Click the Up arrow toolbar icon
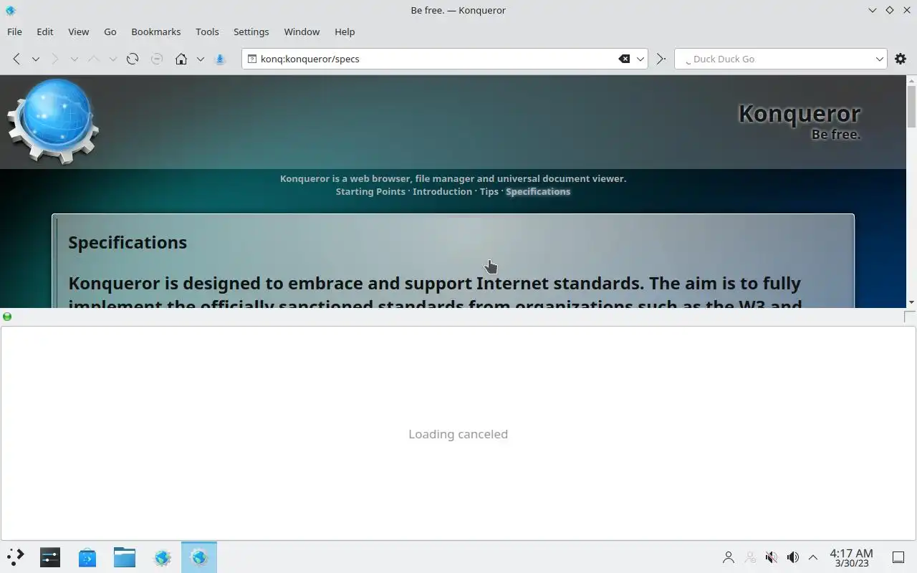 pyautogui.click(x=93, y=59)
